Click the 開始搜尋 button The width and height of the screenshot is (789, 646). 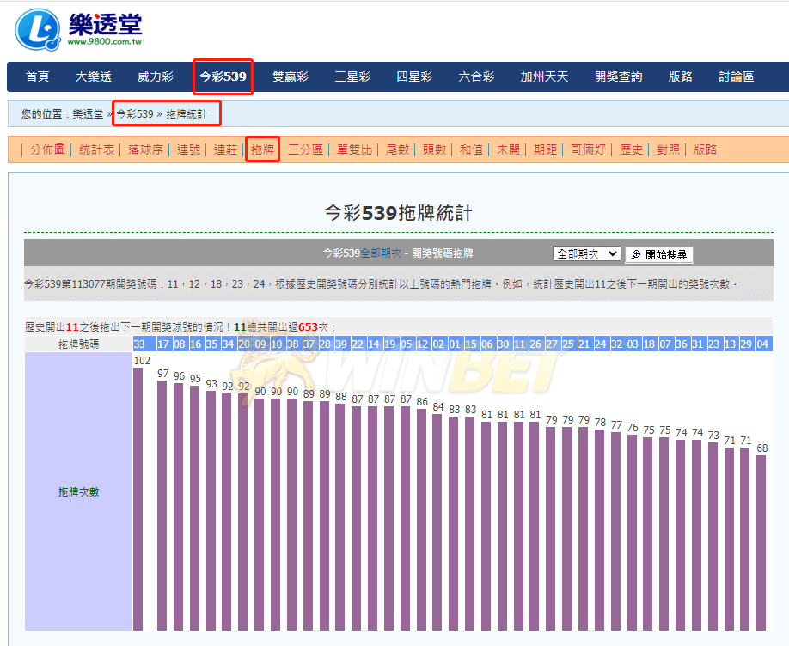pos(659,254)
